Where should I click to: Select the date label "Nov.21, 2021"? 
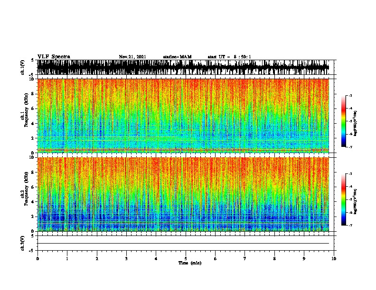(x=132, y=57)
